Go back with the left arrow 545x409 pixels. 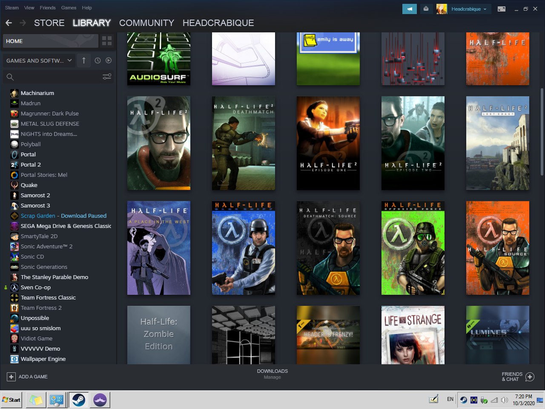point(9,23)
